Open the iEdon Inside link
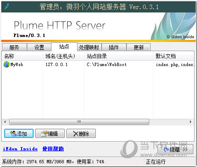 20,149
